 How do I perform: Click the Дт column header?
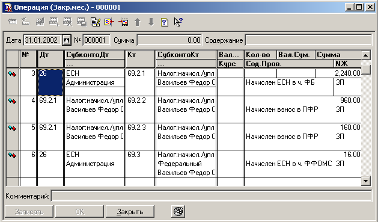(50, 59)
